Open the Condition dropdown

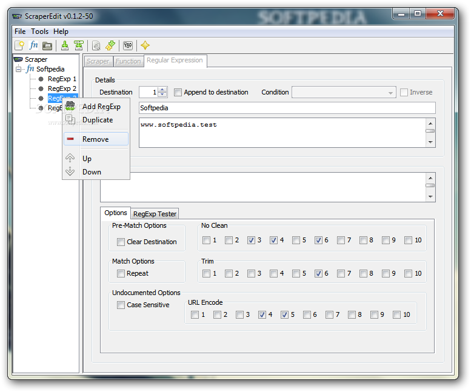(x=344, y=92)
